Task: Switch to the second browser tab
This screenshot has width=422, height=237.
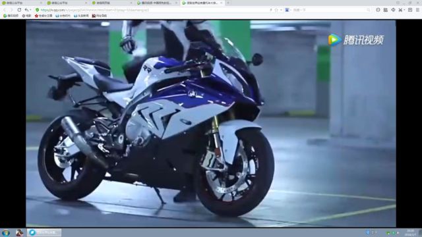Action: pyautogui.click(x=67, y=3)
